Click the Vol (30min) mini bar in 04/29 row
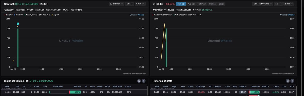 [x=58, y=92]
